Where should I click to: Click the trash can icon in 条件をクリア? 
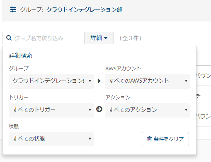pos(149,139)
